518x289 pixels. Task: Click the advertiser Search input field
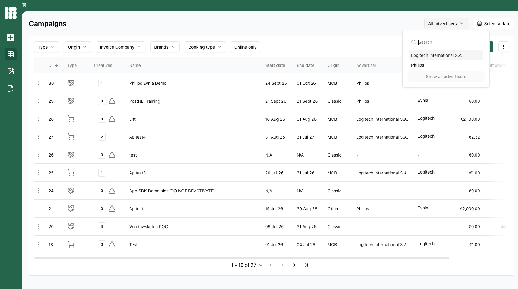tap(449, 42)
